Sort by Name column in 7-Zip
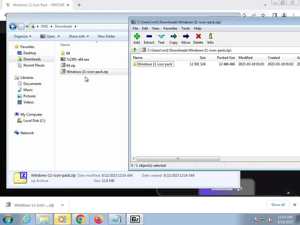The height and width of the screenshot is (225, 300). 154,58
